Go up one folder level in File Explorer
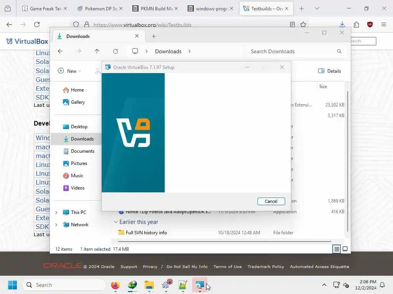The height and width of the screenshot is (294, 393). click(97, 51)
